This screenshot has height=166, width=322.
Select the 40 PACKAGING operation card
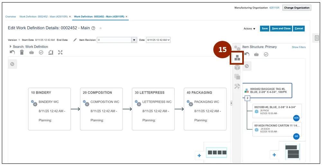[205, 109]
